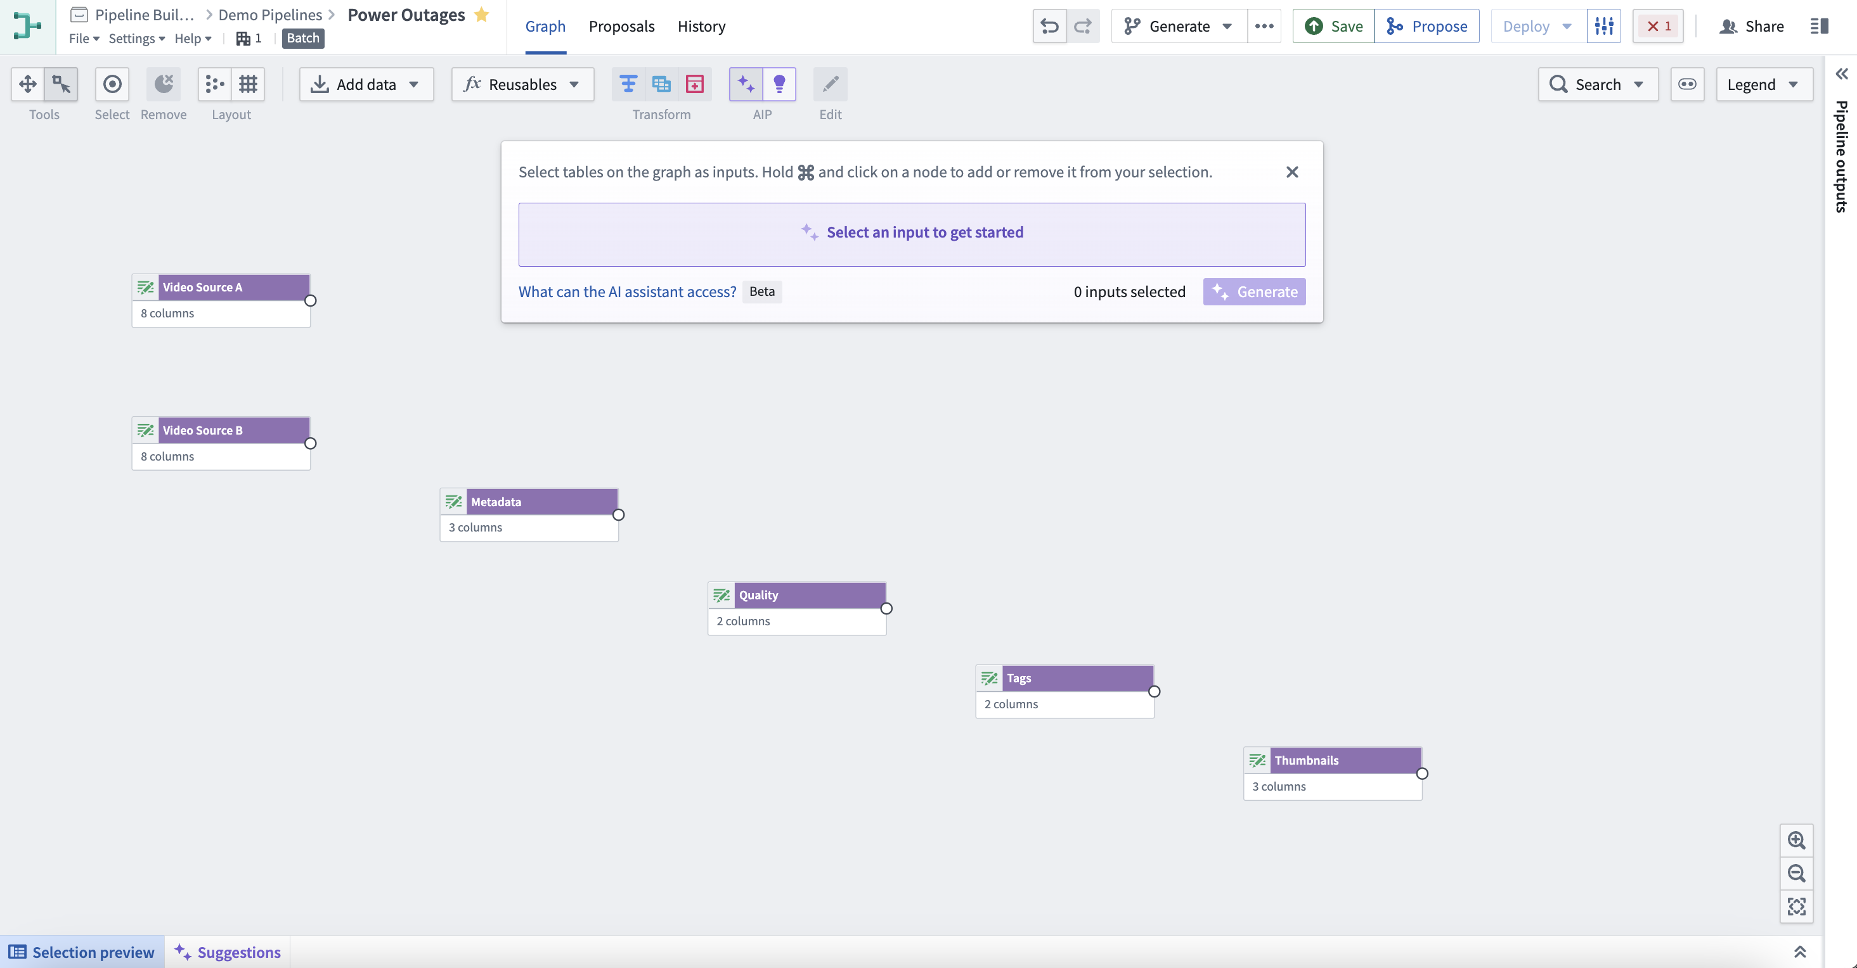Click the red add-output transform icon
The image size is (1857, 968).
coord(694,84)
